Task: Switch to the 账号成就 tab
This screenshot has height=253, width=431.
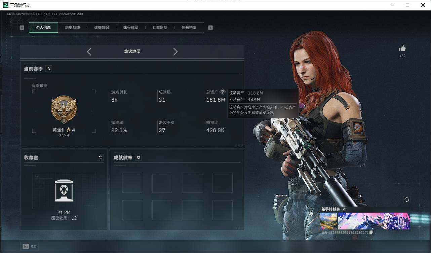Action: click(131, 28)
